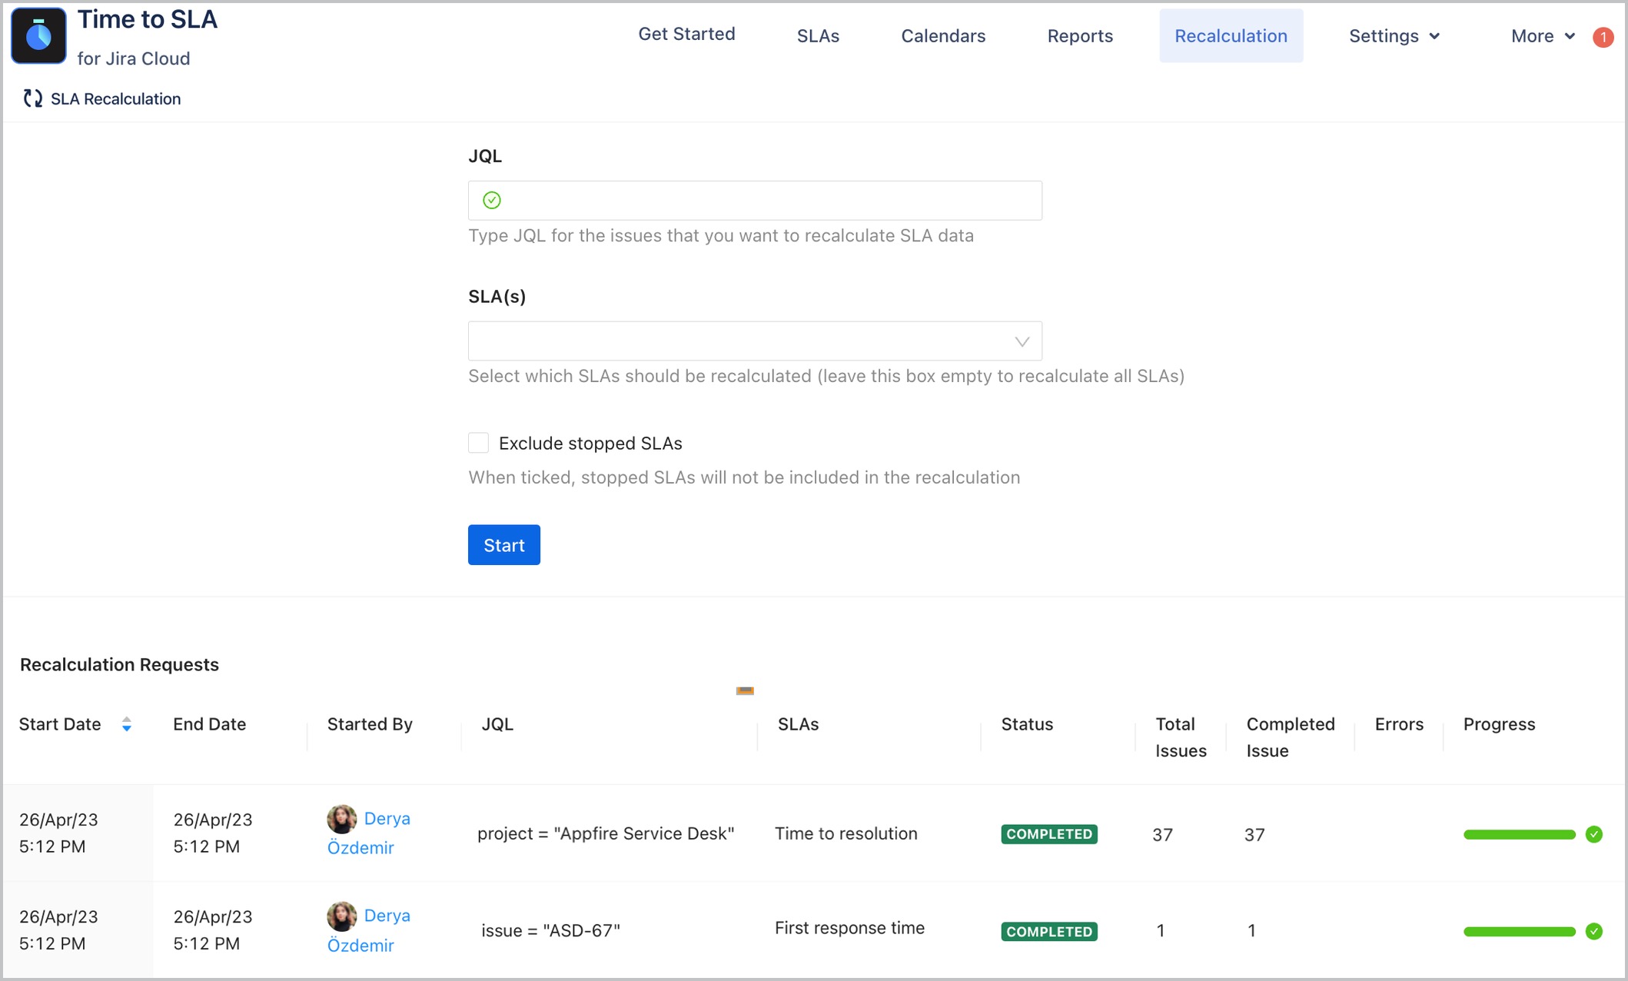The height and width of the screenshot is (981, 1628).
Task: Sort by Start Date arrows icon
Action: click(127, 724)
